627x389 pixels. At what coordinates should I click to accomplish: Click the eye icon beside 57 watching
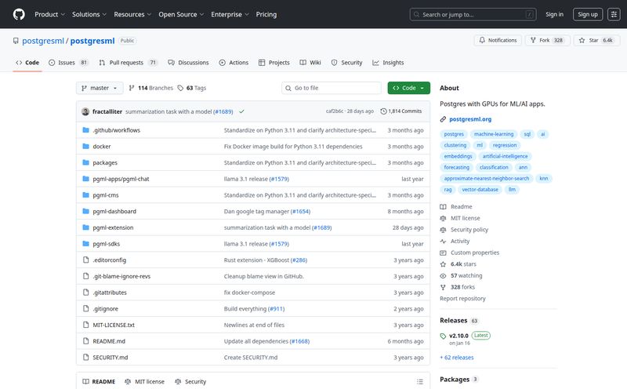[x=443, y=276]
